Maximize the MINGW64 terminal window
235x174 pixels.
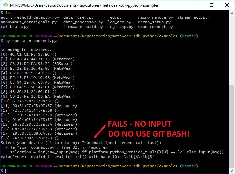212,5
